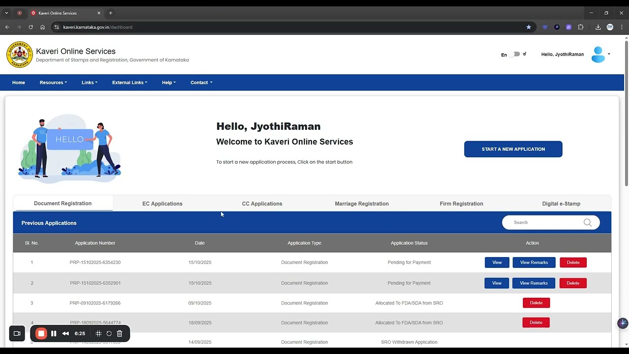
Task: Pause the screen recording
Action: click(54, 333)
